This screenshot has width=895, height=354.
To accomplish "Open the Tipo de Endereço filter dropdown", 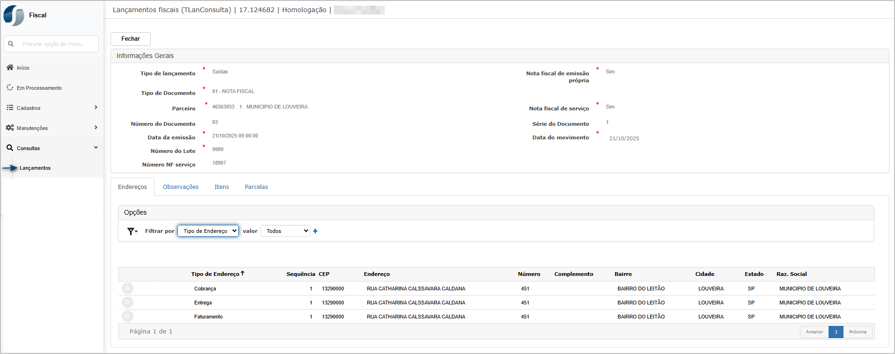I will [208, 231].
